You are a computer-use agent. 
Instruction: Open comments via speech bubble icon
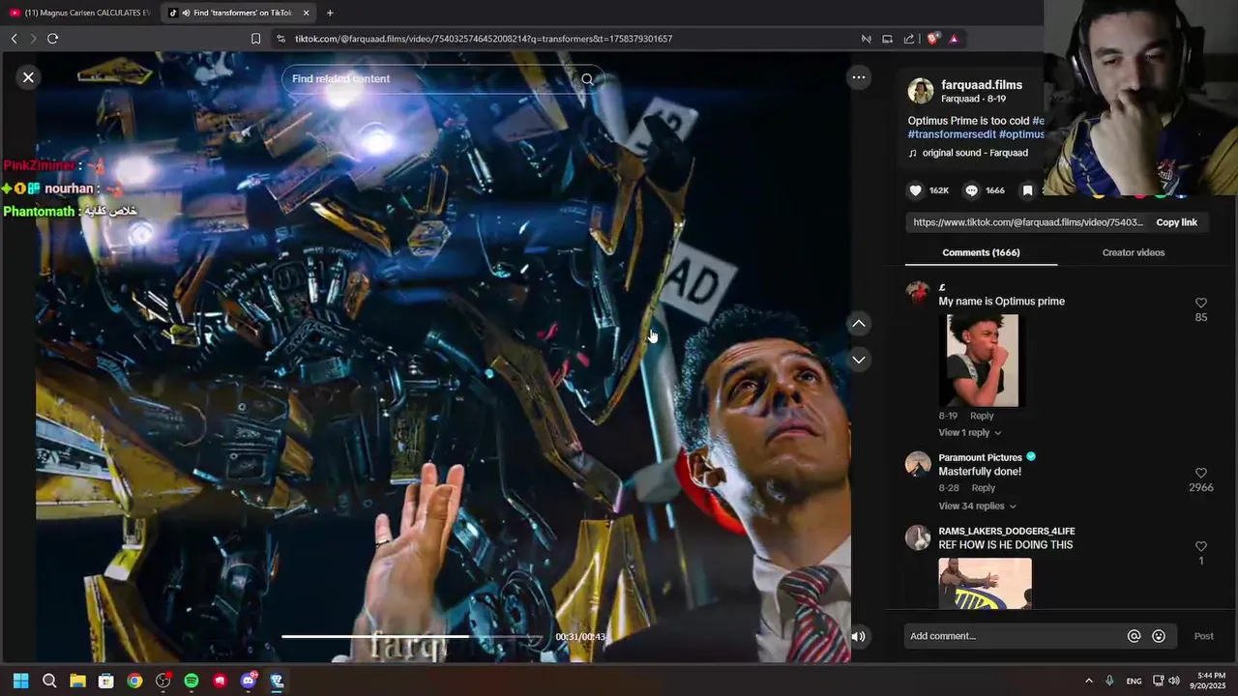click(x=971, y=190)
